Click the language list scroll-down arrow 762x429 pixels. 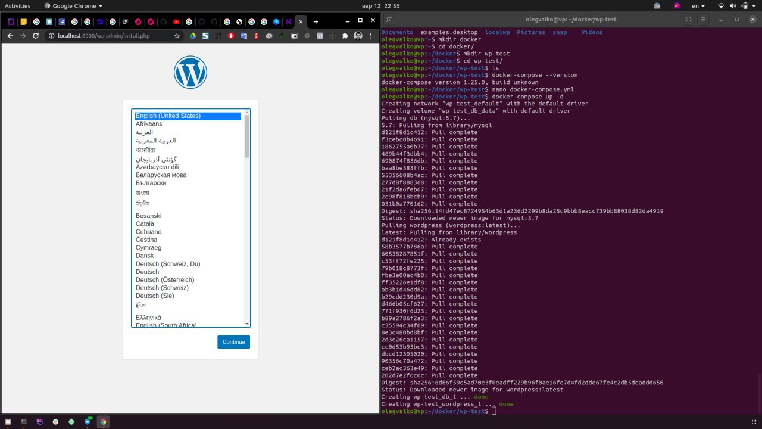[247, 324]
